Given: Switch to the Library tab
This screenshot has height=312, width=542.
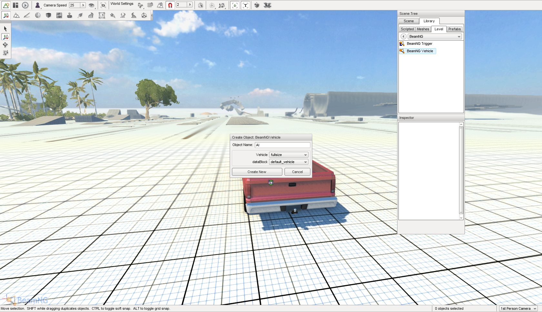Looking at the screenshot, I should tap(429, 21).
